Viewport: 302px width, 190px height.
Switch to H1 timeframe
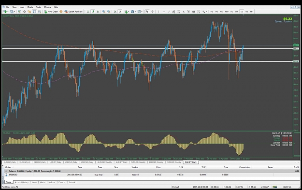coord(232,12)
